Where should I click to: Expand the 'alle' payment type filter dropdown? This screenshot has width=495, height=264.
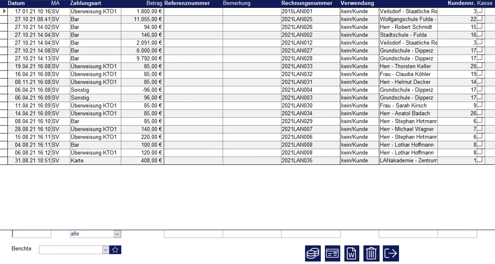coord(117,234)
